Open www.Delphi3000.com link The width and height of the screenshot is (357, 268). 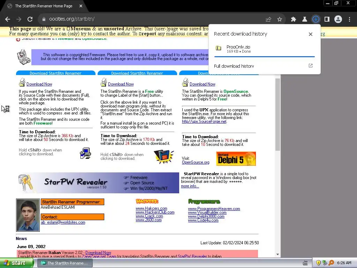click(x=206, y=216)
